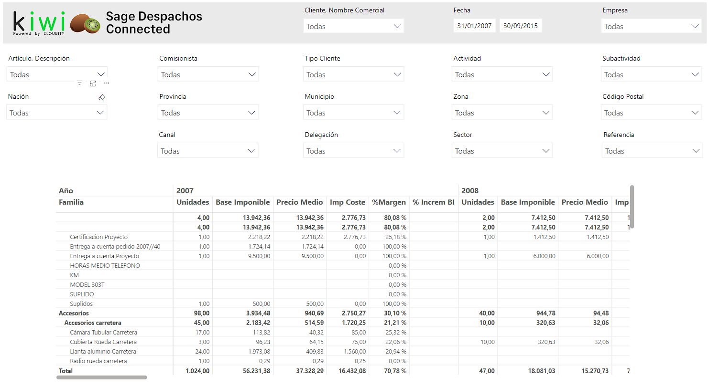Screen dimensions: 709x387
Task: Sort by the 2007 Base Imponible header
Action: click(243, 202)
